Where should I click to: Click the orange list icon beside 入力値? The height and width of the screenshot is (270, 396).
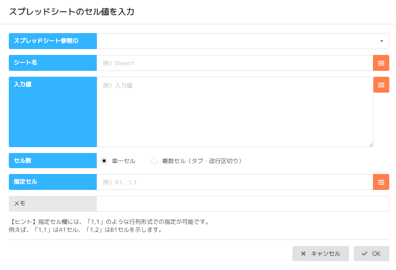tap(381, 85)
